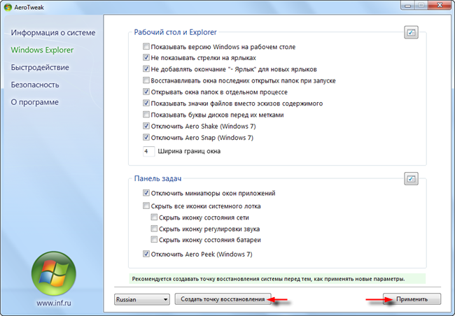The width and height of the screenshot is (455, 316).
Task: Toggle Показывать значки файлов вместо эскизов
Action: pos(146,103)
